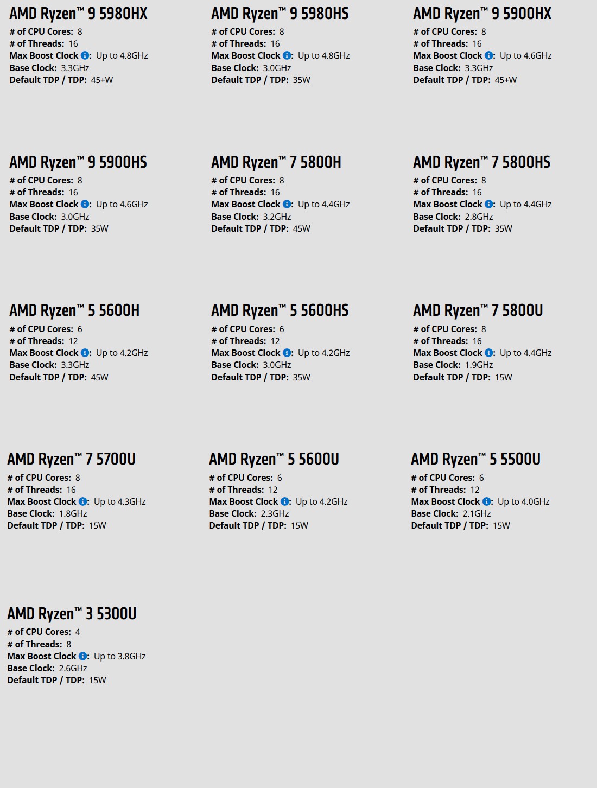Image resolution: width=597 pixels, height=788 pixels.
Task: Select the AMD Ryzen 7 5800U title
Action: point(478,310)
